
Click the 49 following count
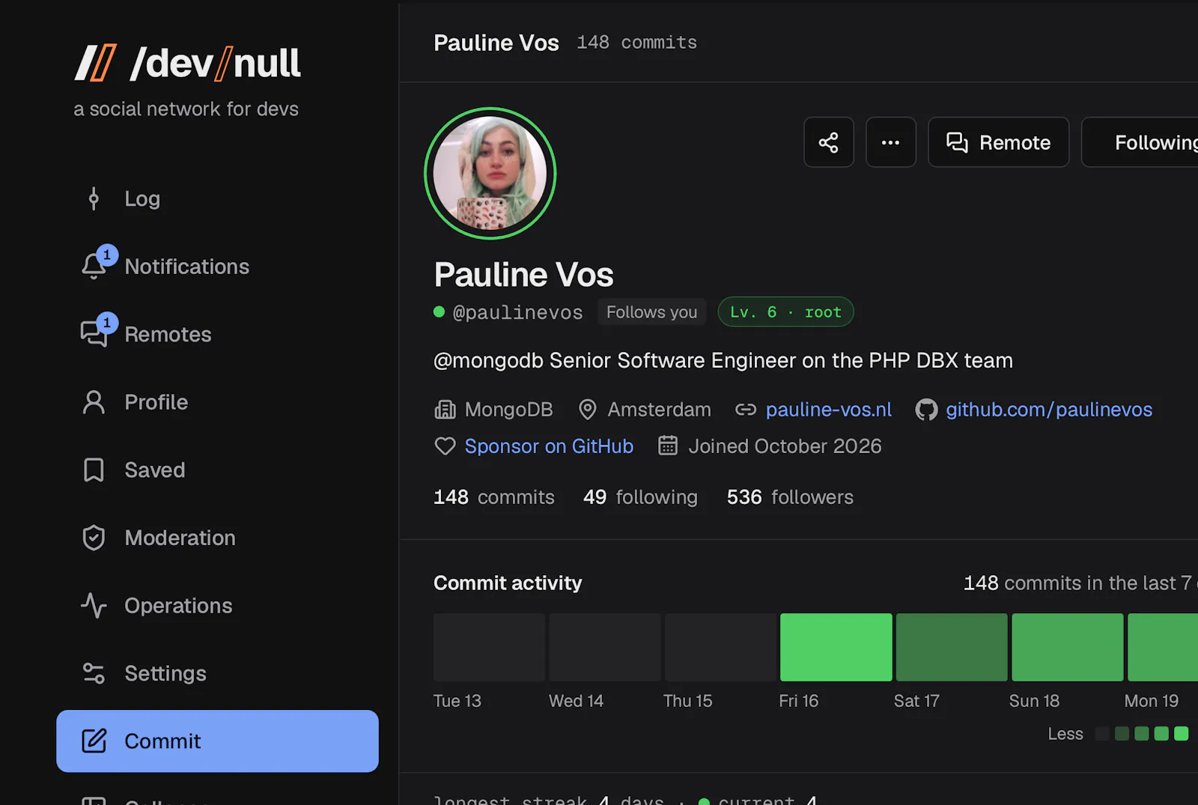point(640,497)
